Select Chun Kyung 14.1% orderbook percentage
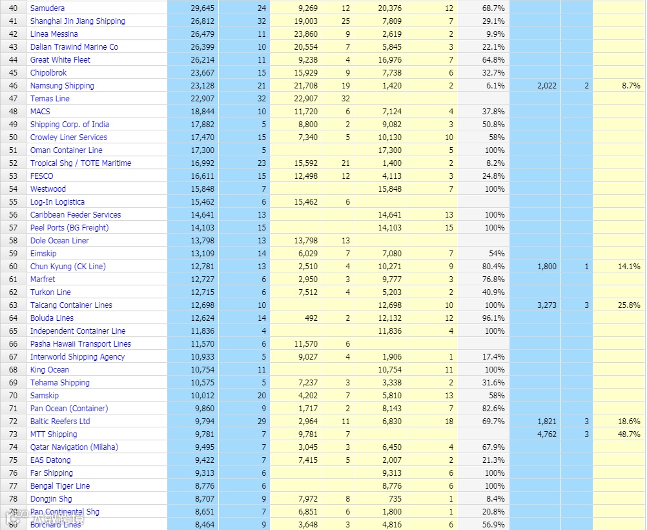Viewport: 647px width, 530px height. point(629,267)
